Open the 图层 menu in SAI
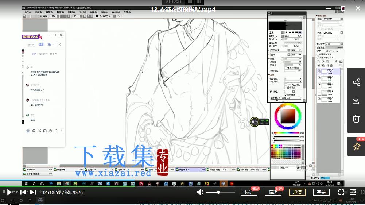This screenshot has width=365, height=205. point(61,12)
